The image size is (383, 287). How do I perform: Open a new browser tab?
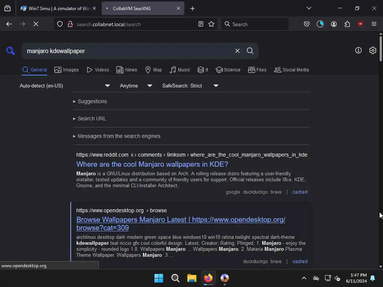pyautogui.click(x=193, y=8)
